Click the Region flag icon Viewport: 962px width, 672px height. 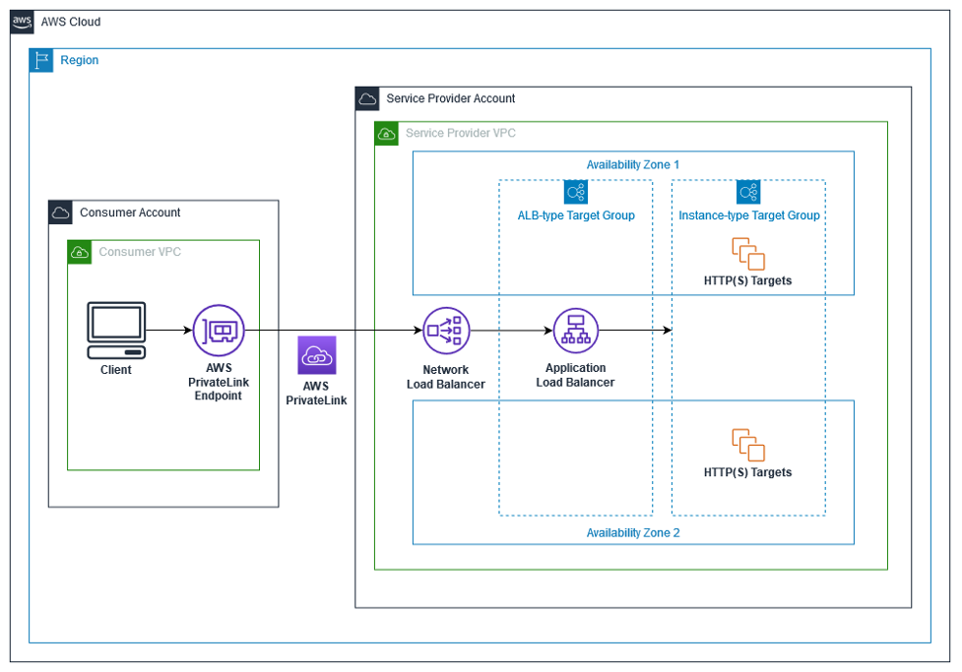(40, 60)
